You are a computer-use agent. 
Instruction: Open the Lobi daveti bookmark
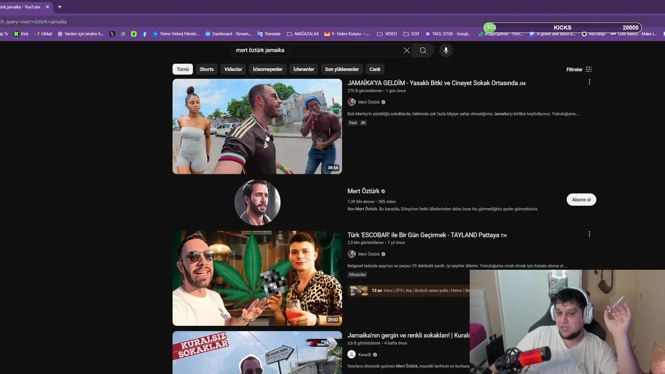click(634, 34)
